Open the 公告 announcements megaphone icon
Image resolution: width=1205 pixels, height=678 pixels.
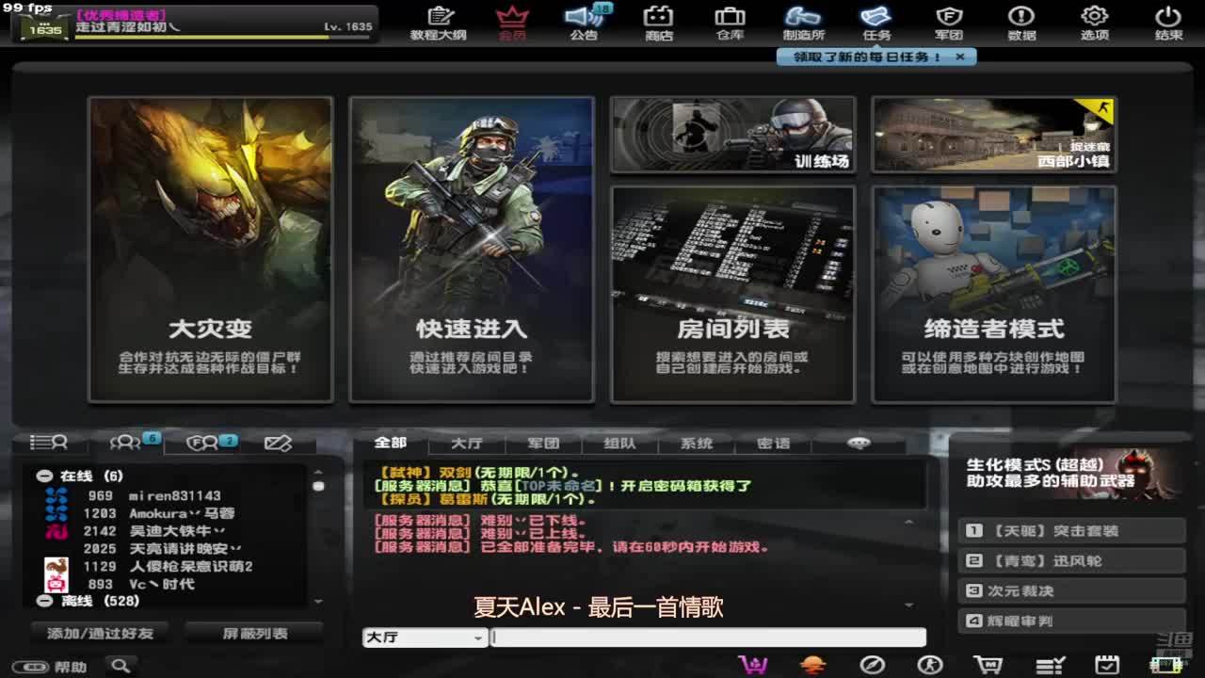[x=585, y=22]
